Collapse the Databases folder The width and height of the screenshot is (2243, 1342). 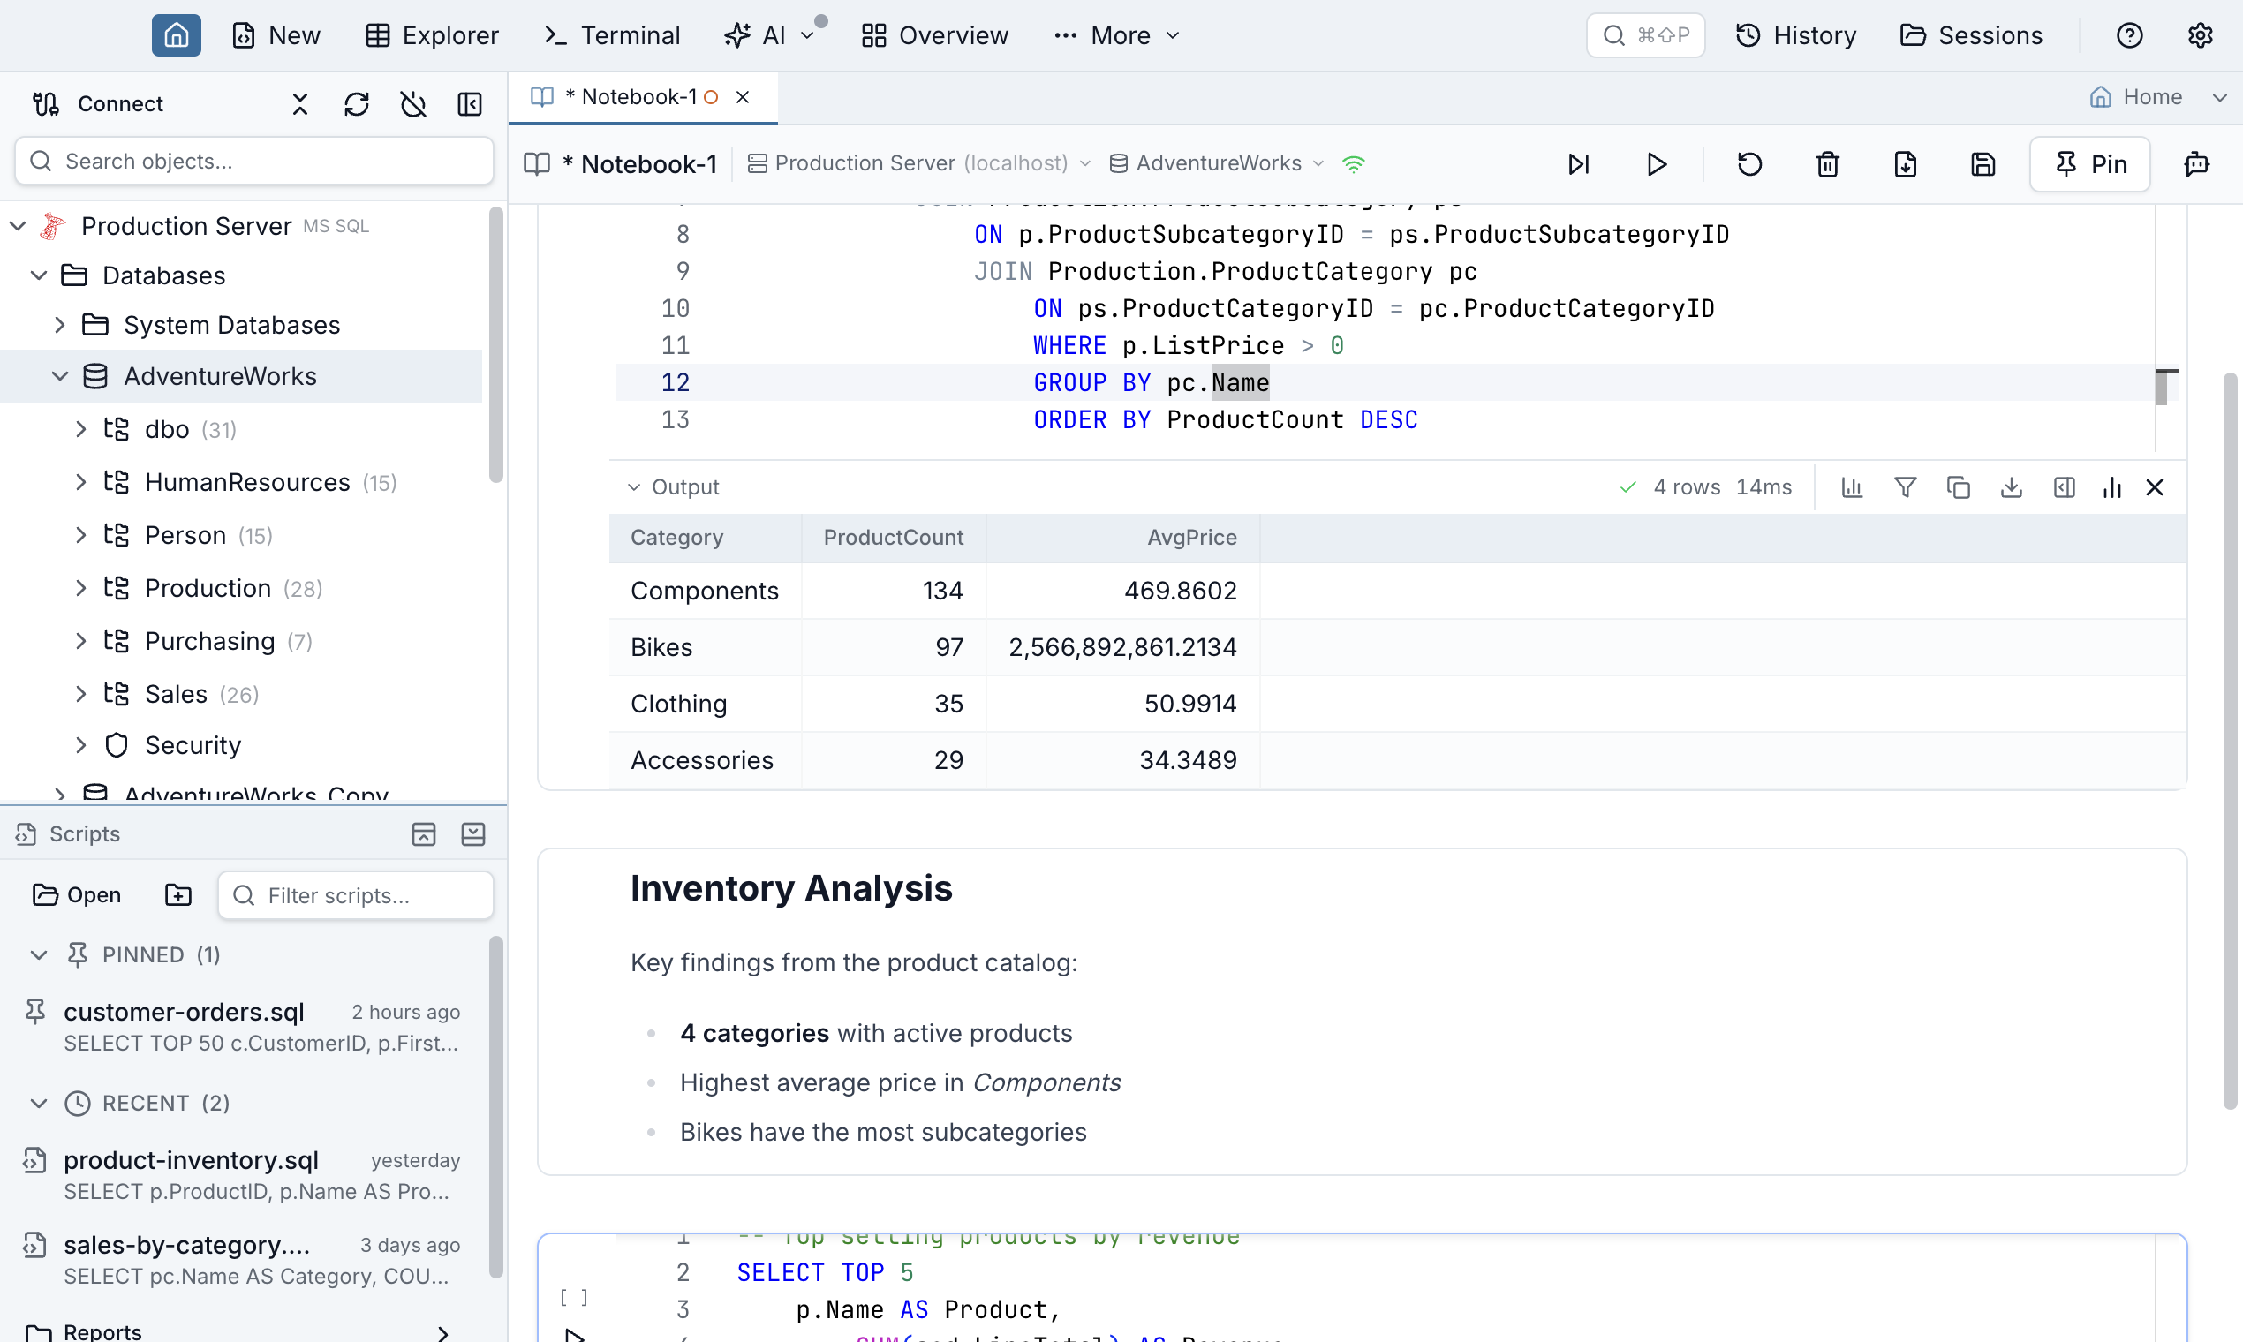(39, 275)
